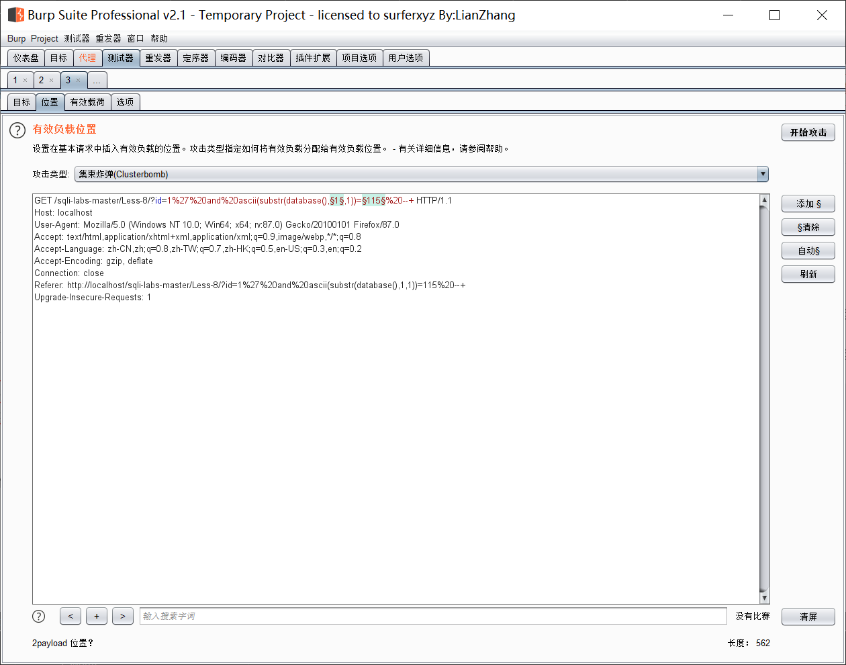
Task: Open a new Intruder tab via ... tab
Action: tap(97, 81)
